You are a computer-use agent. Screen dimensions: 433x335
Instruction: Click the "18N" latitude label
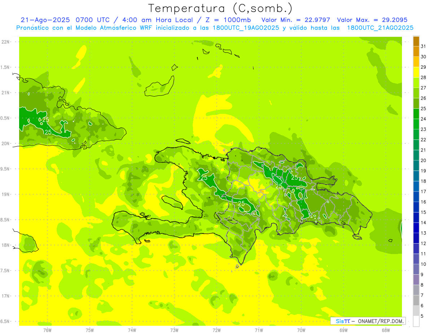point(5,245)
